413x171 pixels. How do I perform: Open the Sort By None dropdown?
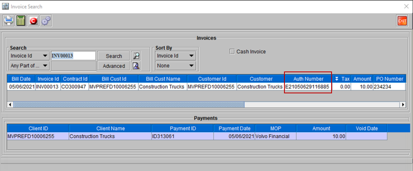point(176,66)
